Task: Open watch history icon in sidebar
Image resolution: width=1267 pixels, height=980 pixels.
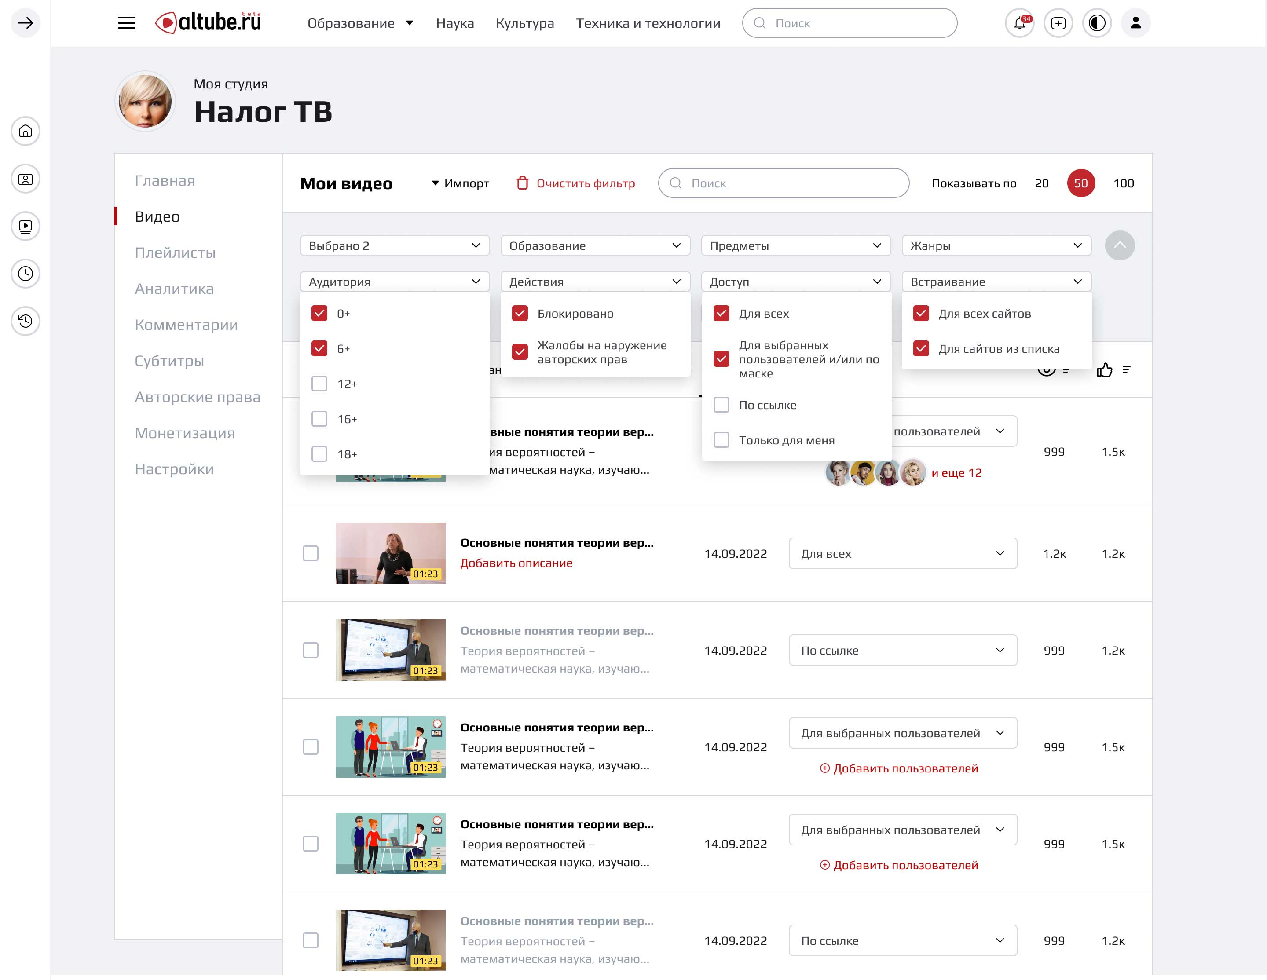Action: (26, 321)
